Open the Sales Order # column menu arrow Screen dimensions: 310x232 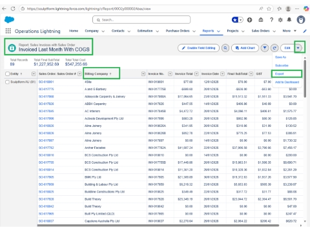pyautogui.click(x=79, y=74)
